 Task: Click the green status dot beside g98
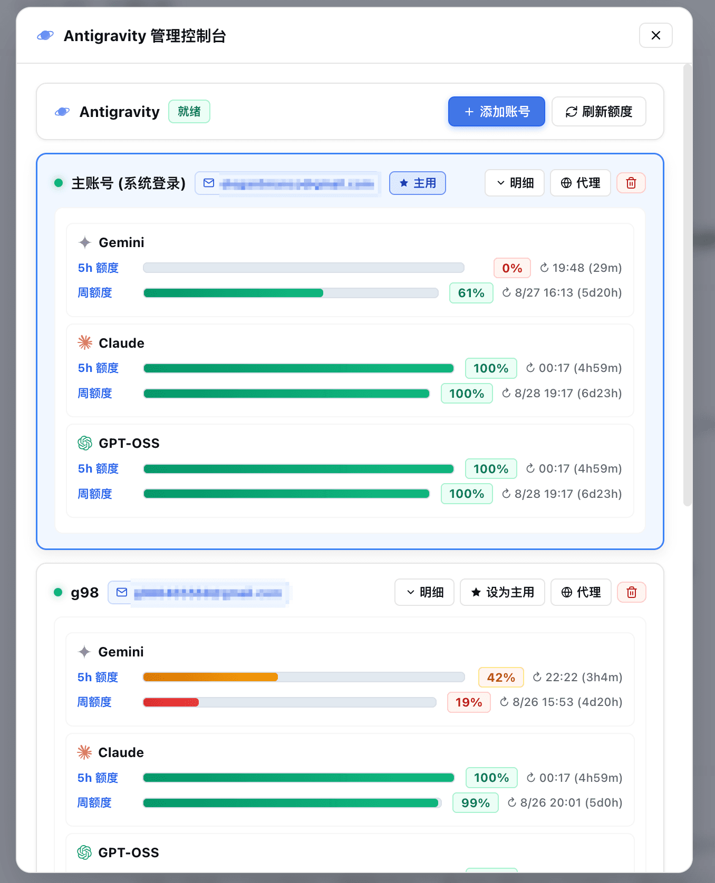click(58, 592)
